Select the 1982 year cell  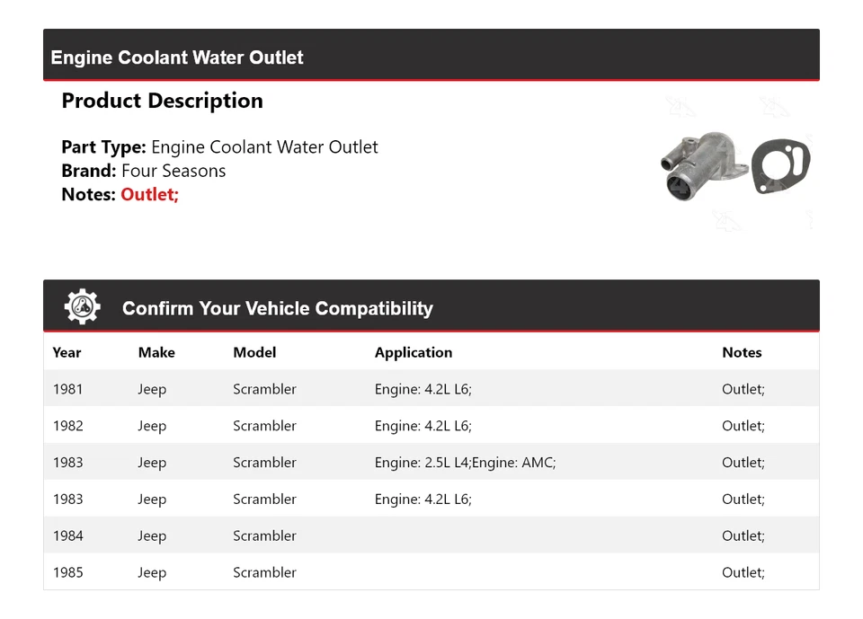tap(67, 426)
